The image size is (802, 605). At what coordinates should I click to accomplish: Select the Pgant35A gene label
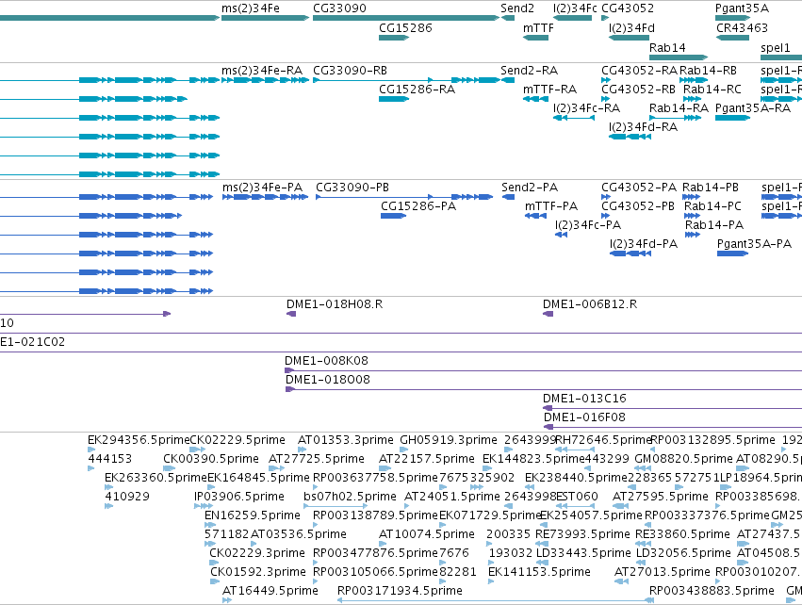742,8
